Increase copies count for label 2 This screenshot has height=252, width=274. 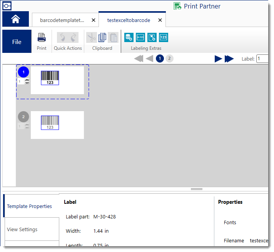(27, 125)
